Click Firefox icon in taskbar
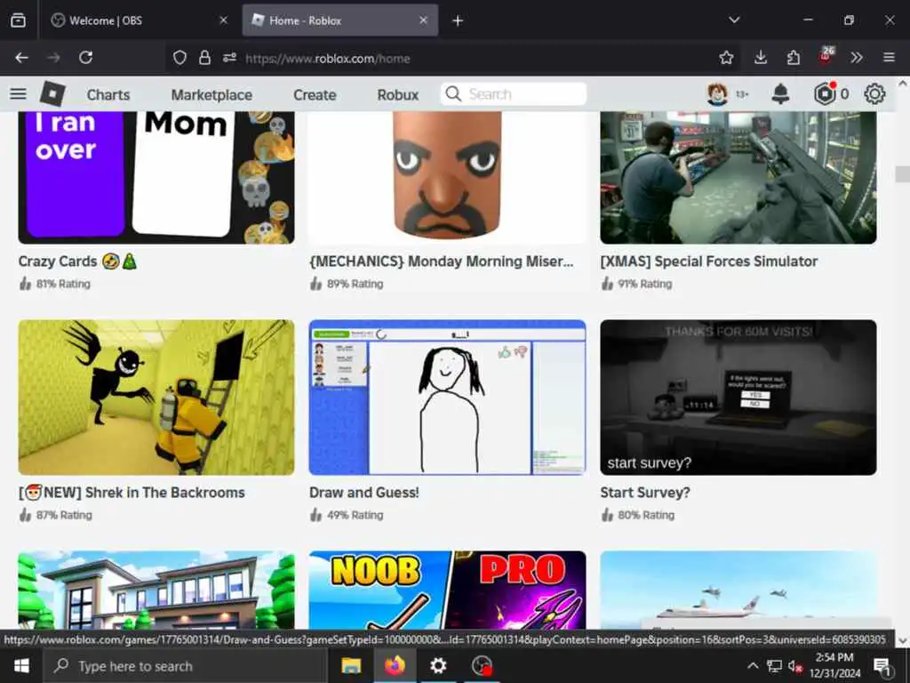Viewport: 910px width, 683px height. [x=395, y=665]
